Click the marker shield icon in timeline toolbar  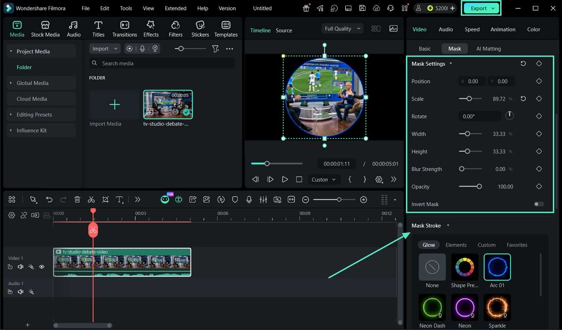tap(235, 200)
